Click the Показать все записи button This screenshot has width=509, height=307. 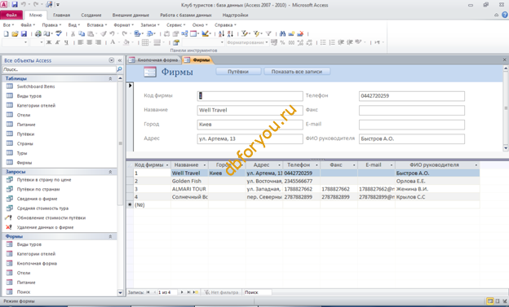tap(297, 72)
